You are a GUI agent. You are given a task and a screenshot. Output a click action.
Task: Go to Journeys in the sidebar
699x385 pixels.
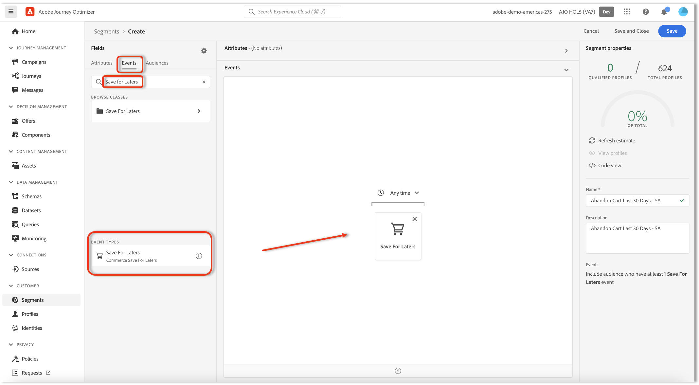coord(31,76)
